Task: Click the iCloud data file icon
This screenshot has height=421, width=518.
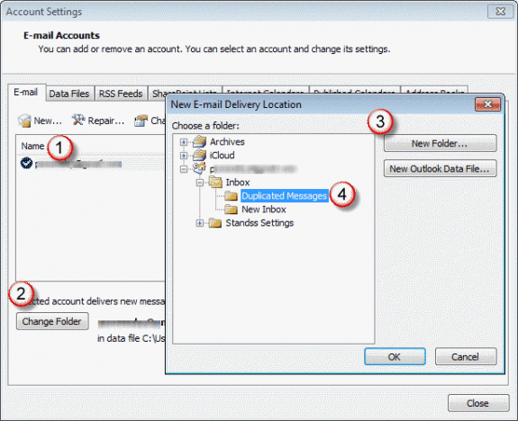Action: 199,155
